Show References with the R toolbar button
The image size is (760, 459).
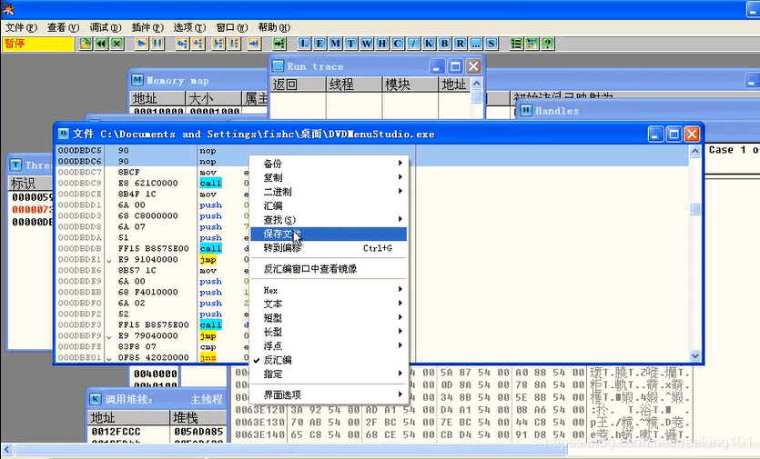pyautogui.click(x=460, y=44)
